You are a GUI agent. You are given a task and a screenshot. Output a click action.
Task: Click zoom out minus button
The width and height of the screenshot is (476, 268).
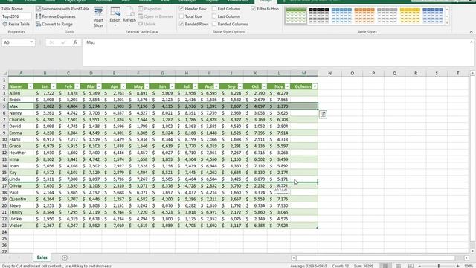click(419, 266)
